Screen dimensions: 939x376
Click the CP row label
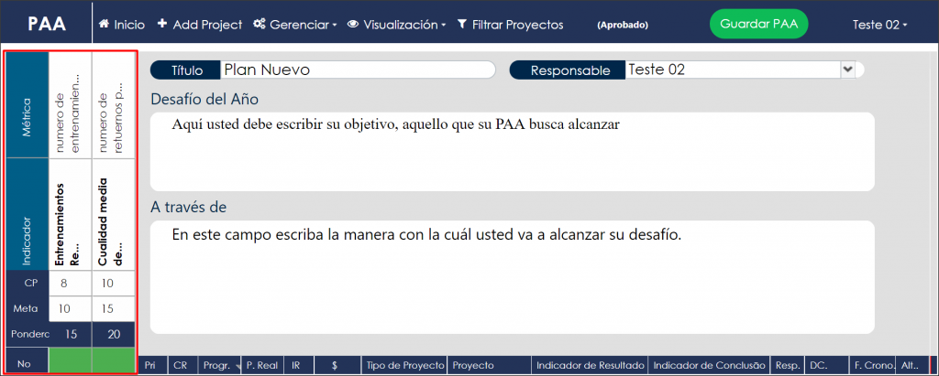click(27, 284)
